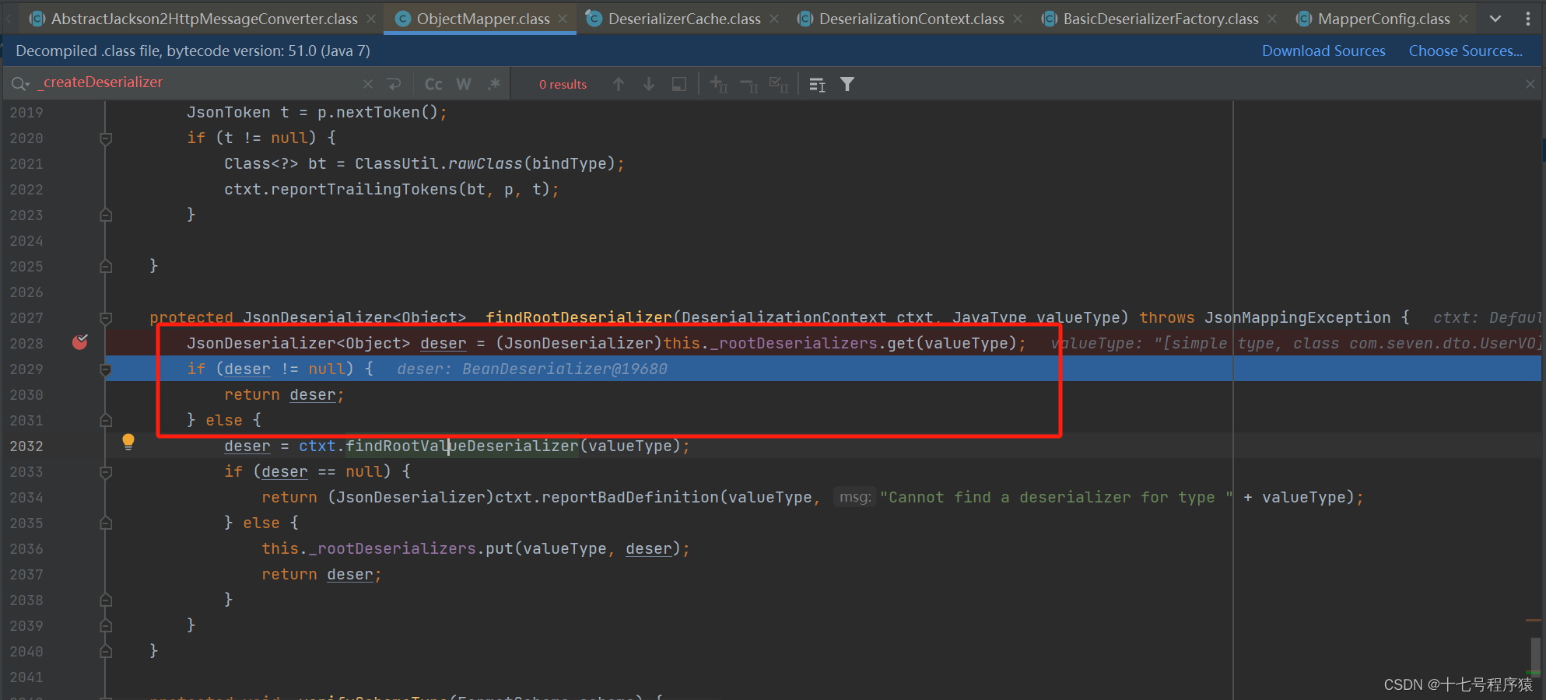1546x700 pixels.
Task: Click the light bulb intention icon
Action: click(x=128, y=443)
